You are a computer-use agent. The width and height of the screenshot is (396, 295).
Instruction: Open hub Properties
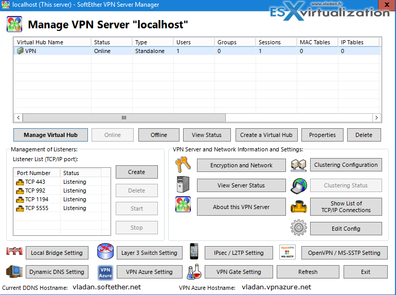[x=322, y=135]
